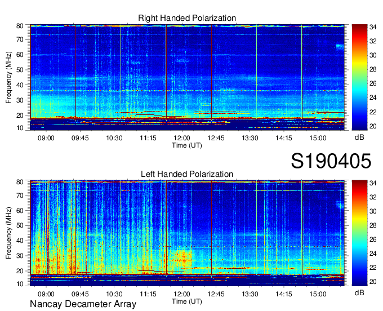Click the 40 MHz tick on bottom plot

pyautogui.click(x=20, y=241)
